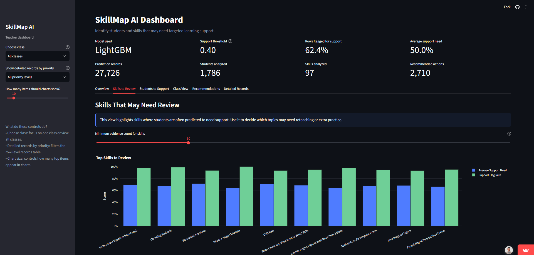Click the Top Skills to Review chart title
Viewport: 534px width, 255px height.
pos(113,158)
